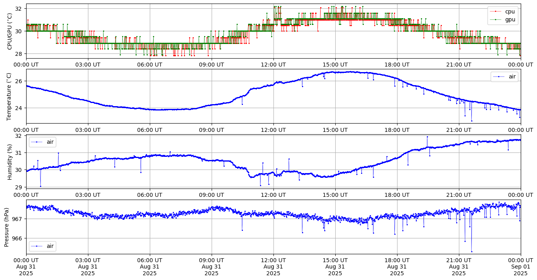Viewport: 537px width, 280px height.
Task: Click 12:00 UT label under Humidity chart
Action: 273,195
